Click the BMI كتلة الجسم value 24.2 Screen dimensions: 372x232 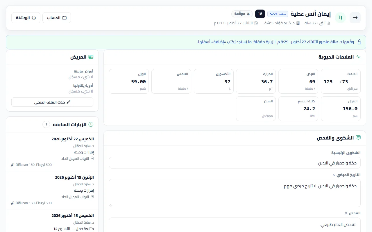click(309, 109)
